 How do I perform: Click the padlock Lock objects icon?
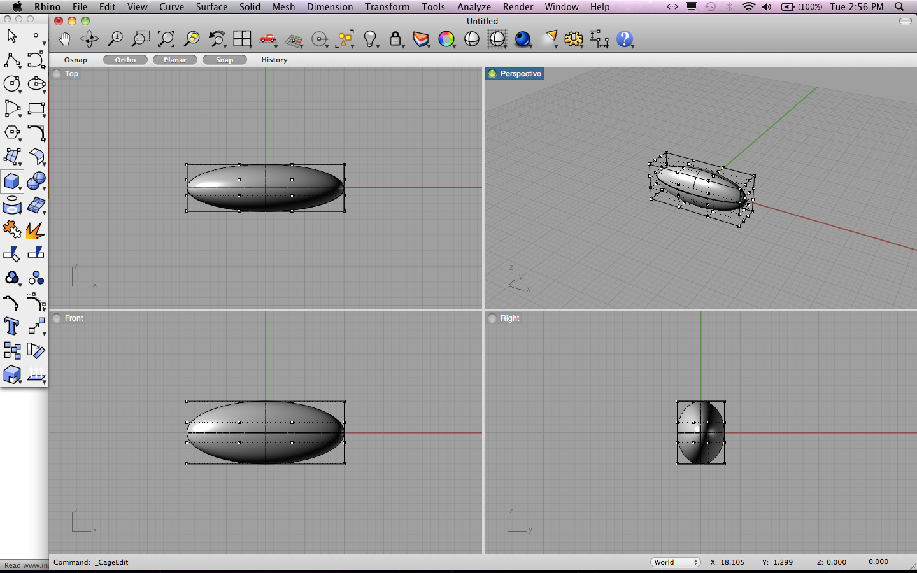pyautogui.click(x=396, y=39)
